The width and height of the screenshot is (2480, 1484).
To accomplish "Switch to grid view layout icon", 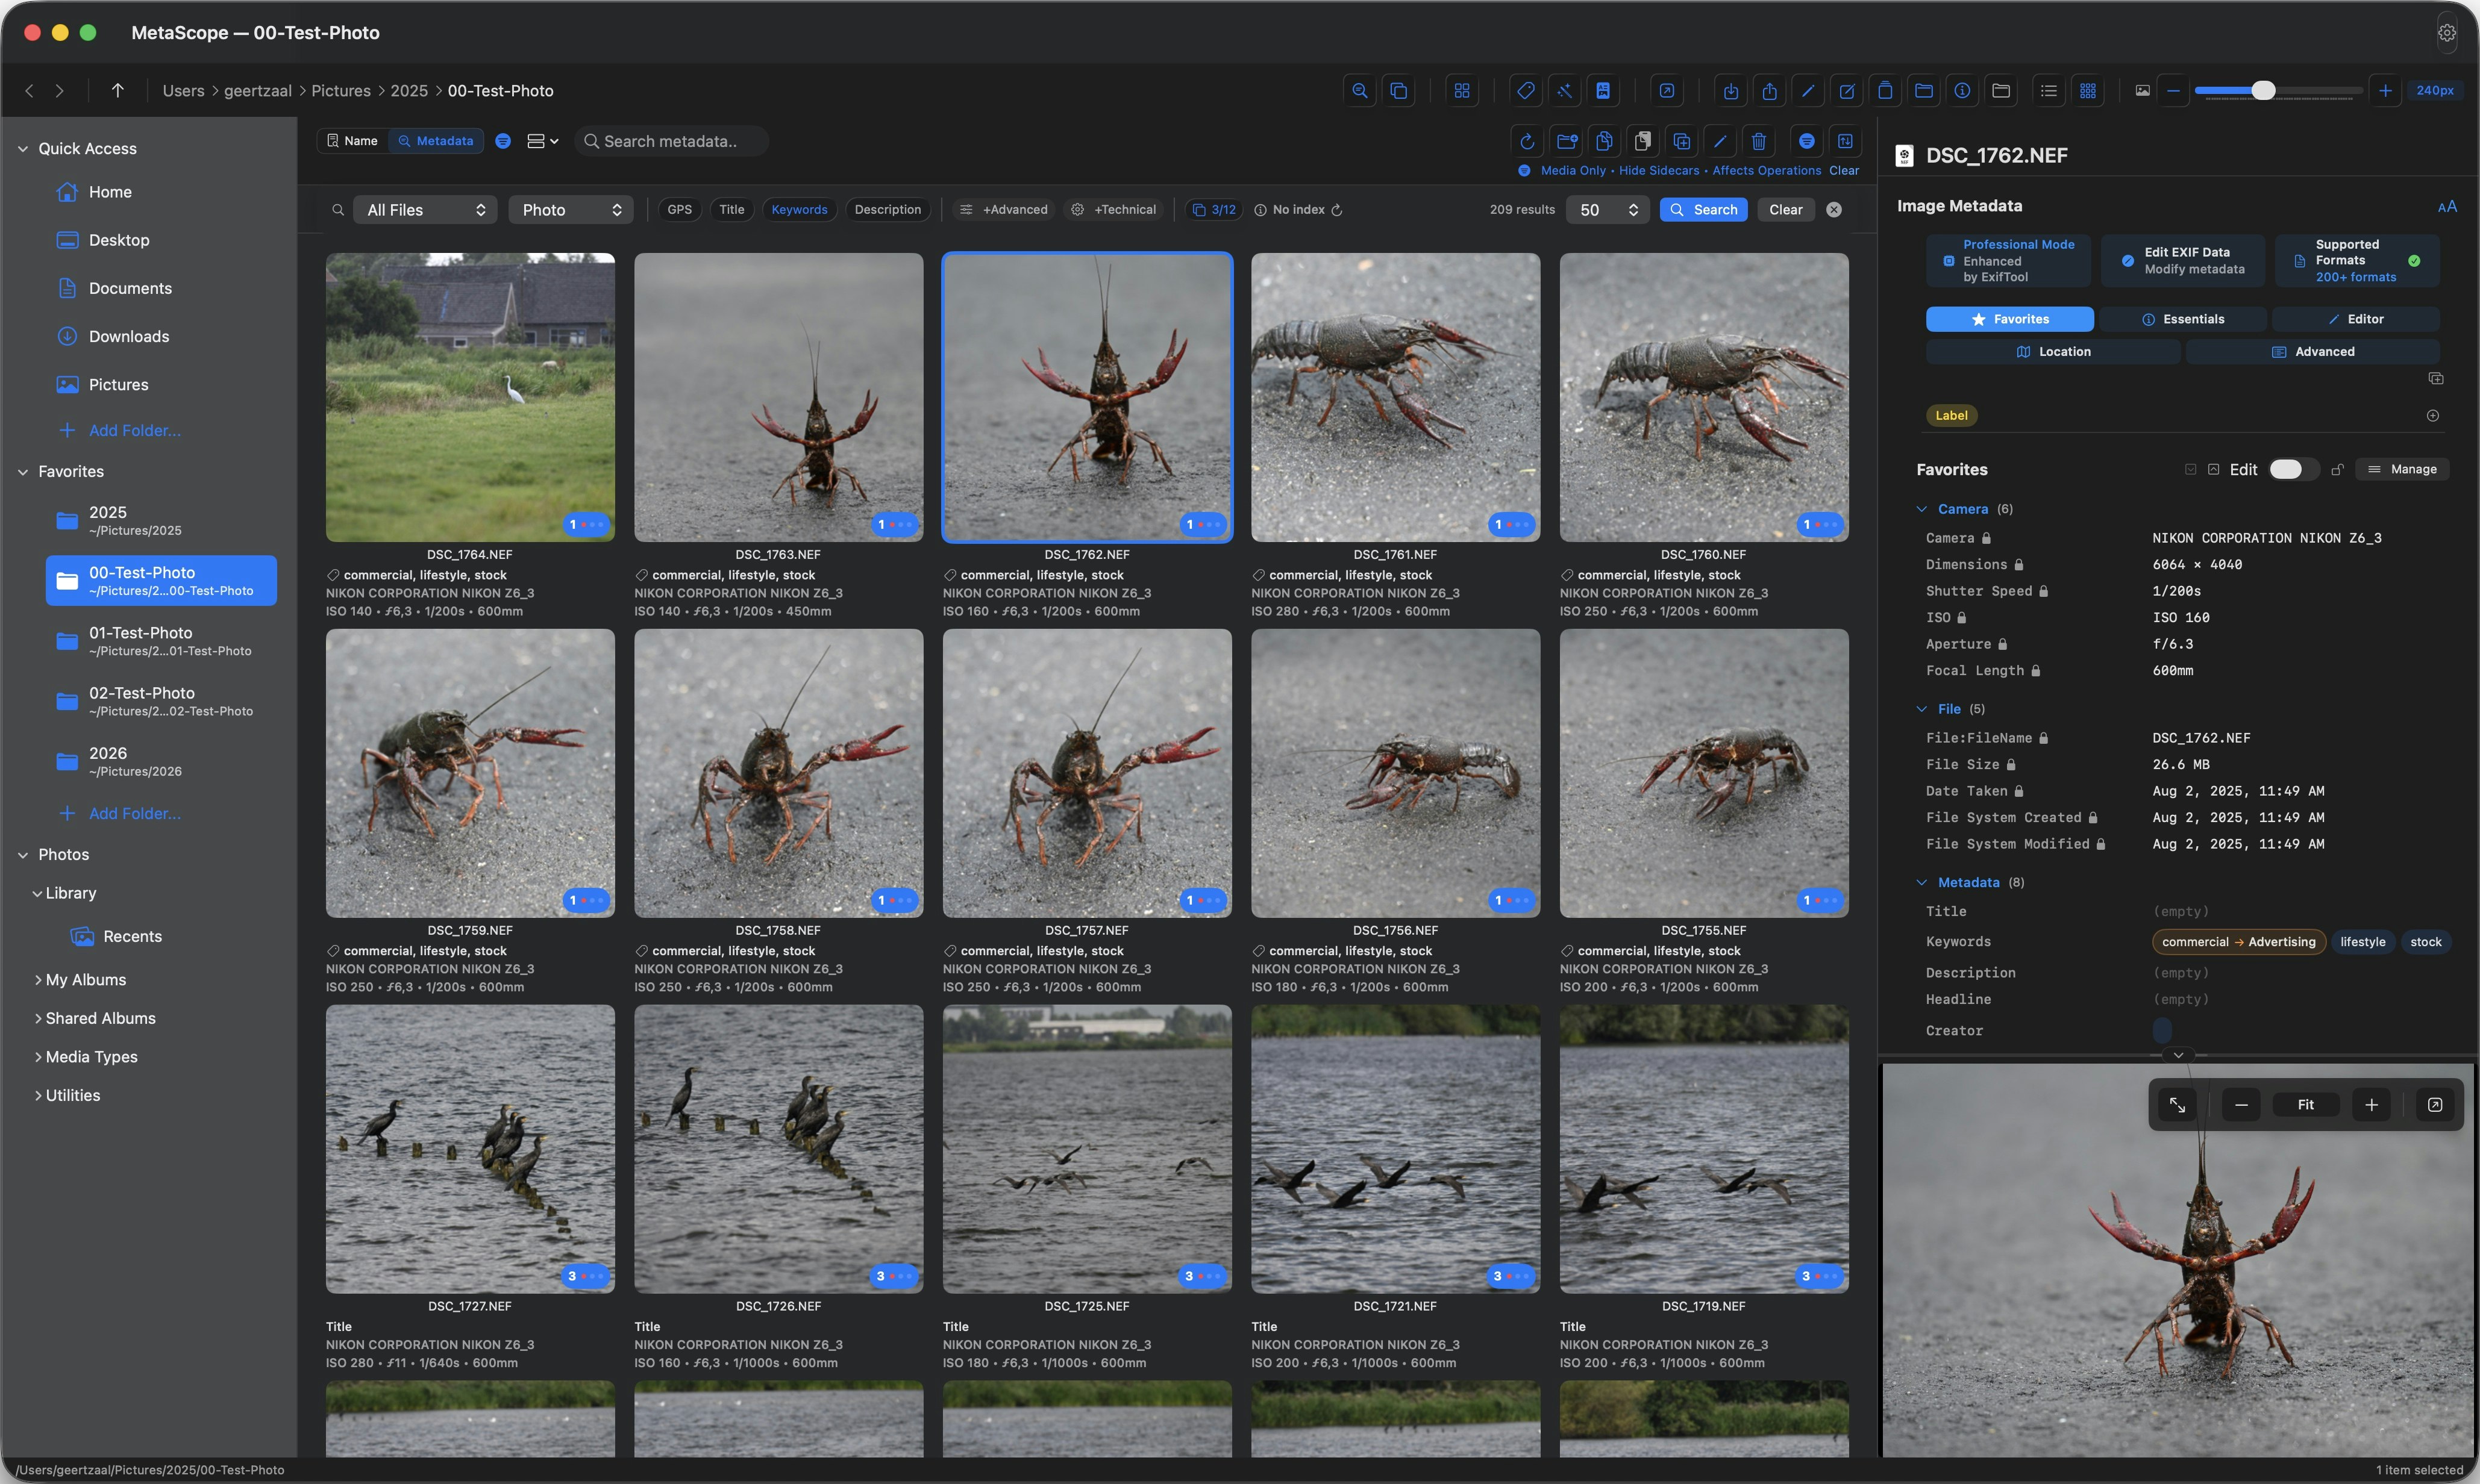I will point(2088,91).
